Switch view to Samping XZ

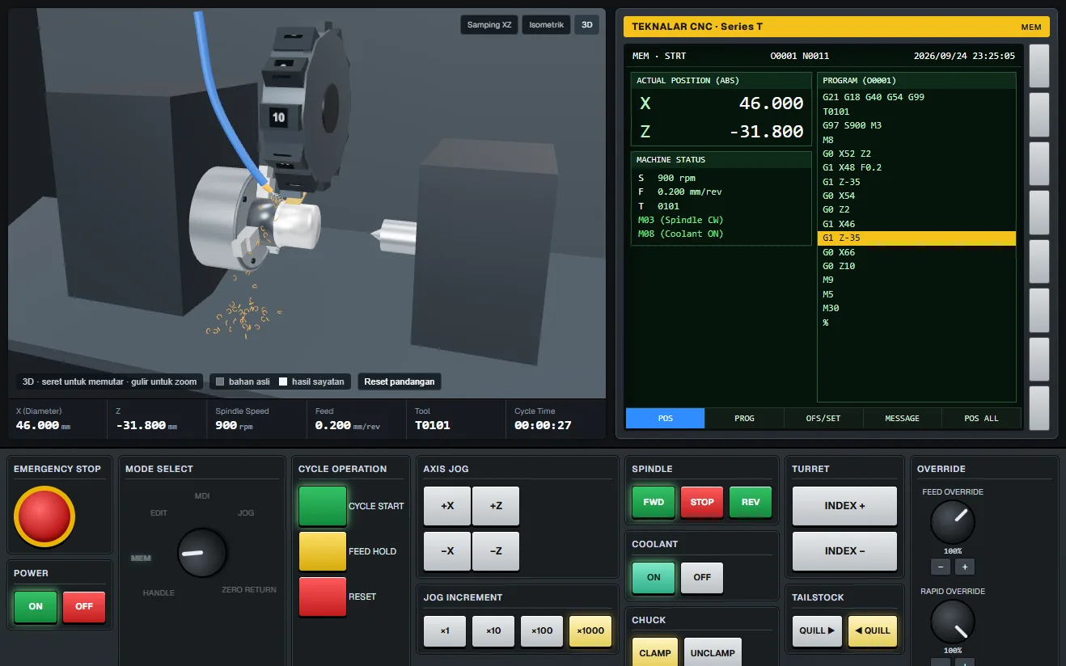click(x=489, y=25)
